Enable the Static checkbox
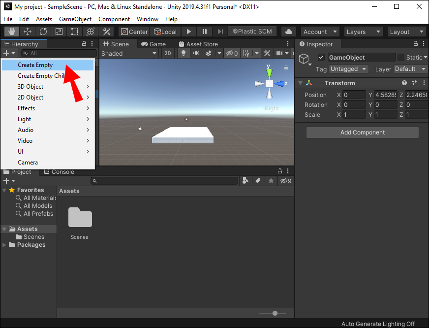This screenshot has height=328, width=429. pos(401,58)
